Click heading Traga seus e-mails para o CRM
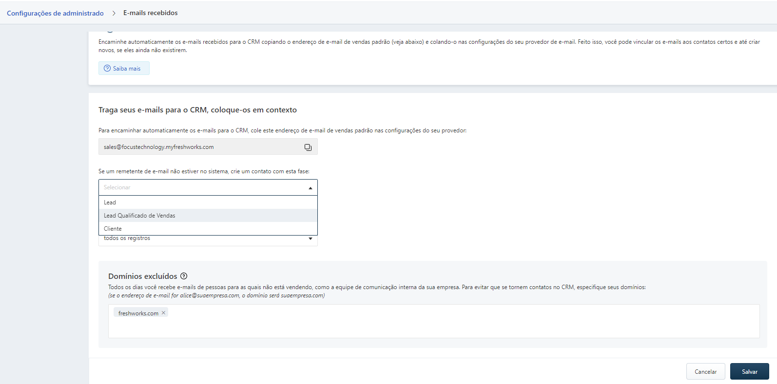The height and width of the screenshot is (384, 777). [197, 110]
